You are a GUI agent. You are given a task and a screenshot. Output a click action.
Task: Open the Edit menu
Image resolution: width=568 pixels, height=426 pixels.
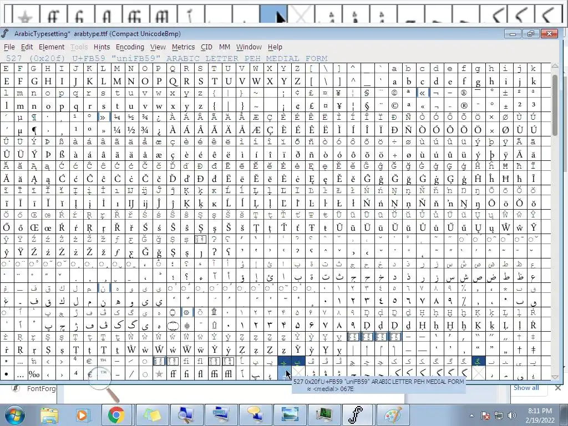click(x=27, y=47)
